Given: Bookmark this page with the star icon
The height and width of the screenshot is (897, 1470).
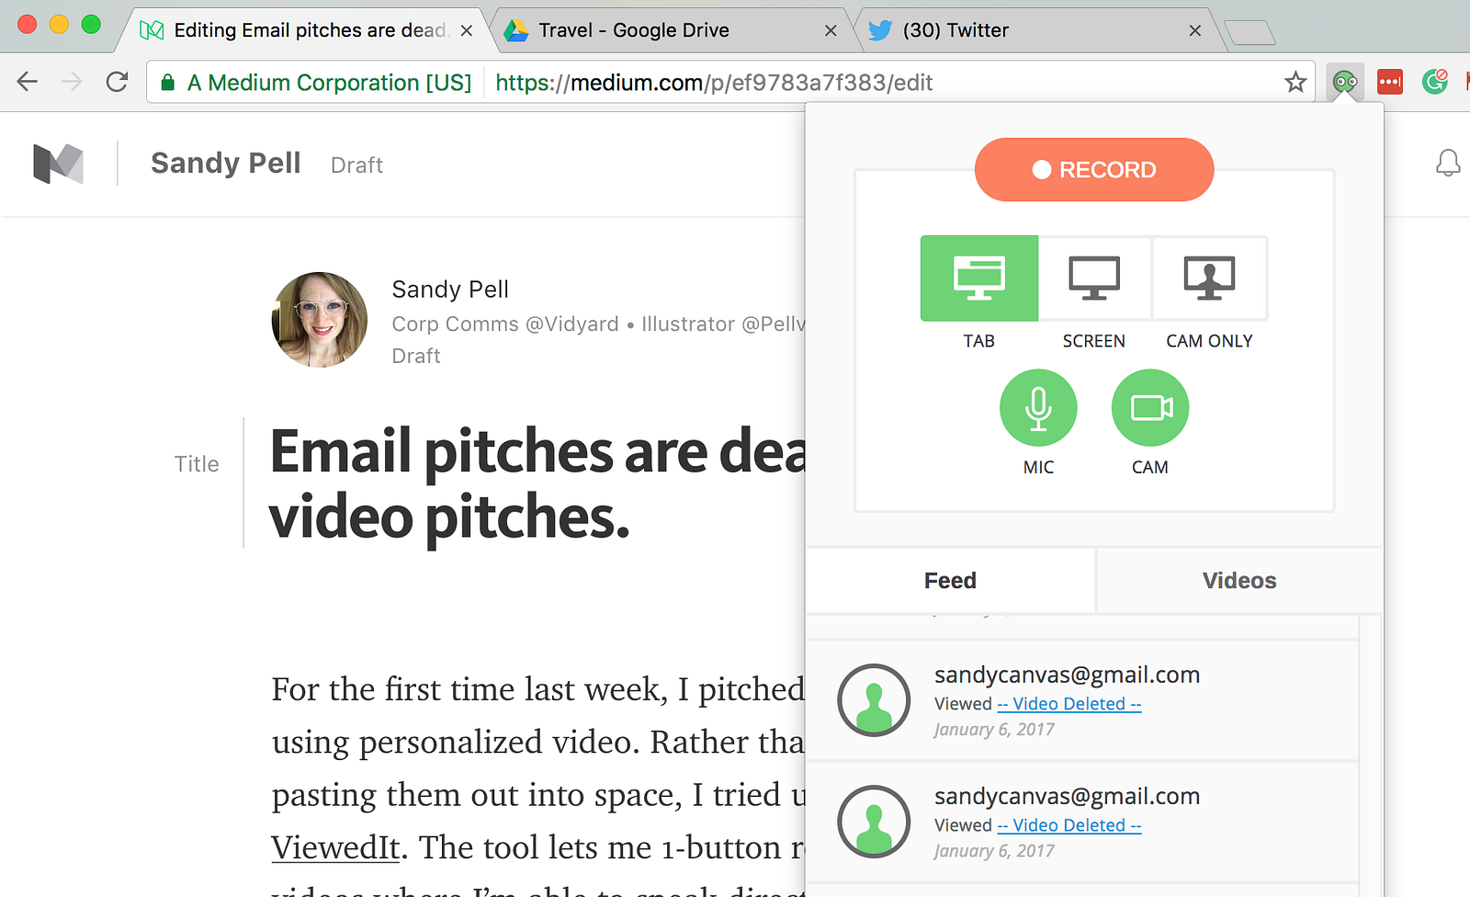Looking at the screenshot, I should (x=1295, y=83).
